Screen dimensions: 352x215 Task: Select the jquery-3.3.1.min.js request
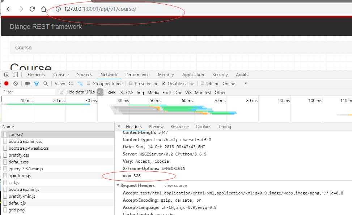pos(58,168)
